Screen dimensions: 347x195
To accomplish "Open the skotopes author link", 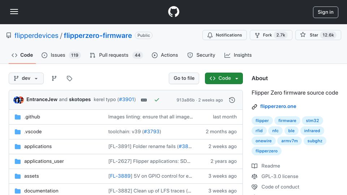I will pos(80,100).
